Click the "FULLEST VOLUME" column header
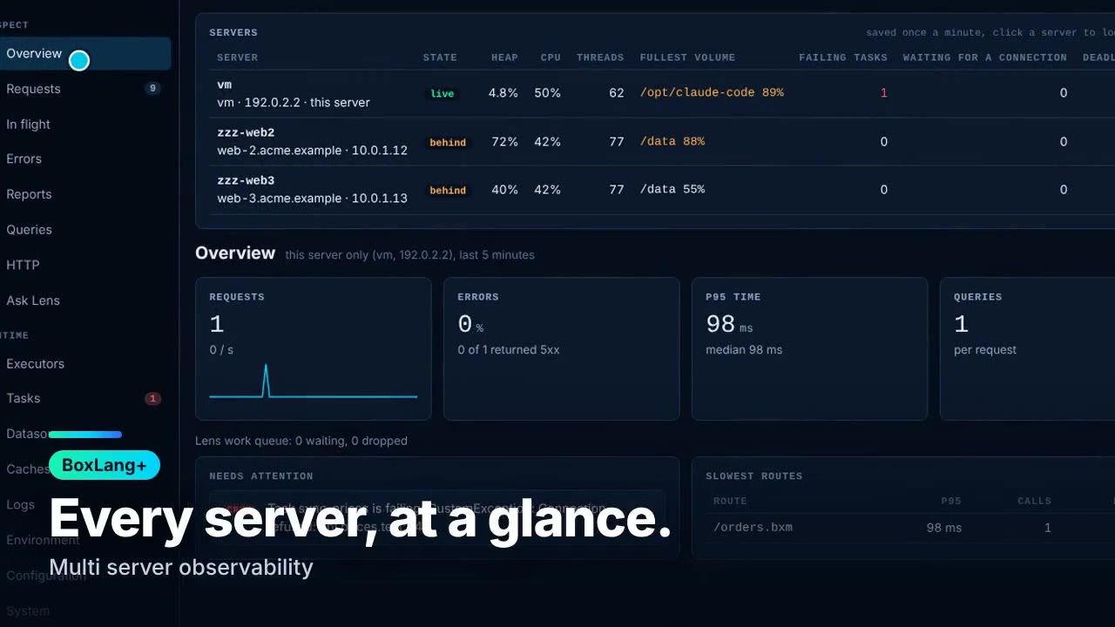Screen dimensions: 1115x627 [687, 57]
